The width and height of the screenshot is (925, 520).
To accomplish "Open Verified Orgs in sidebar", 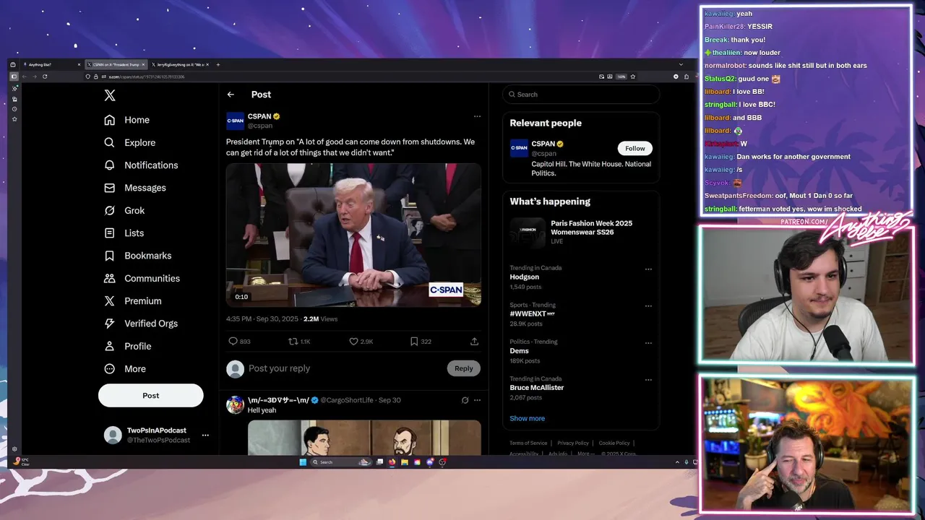I will 141,324.
